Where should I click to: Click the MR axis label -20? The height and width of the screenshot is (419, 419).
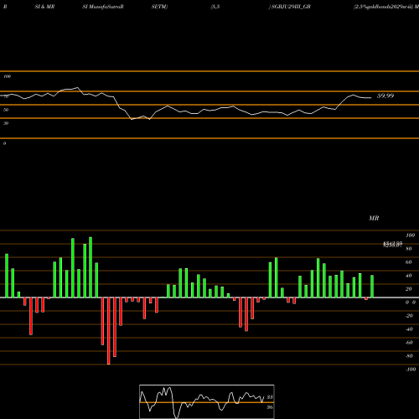409,316
